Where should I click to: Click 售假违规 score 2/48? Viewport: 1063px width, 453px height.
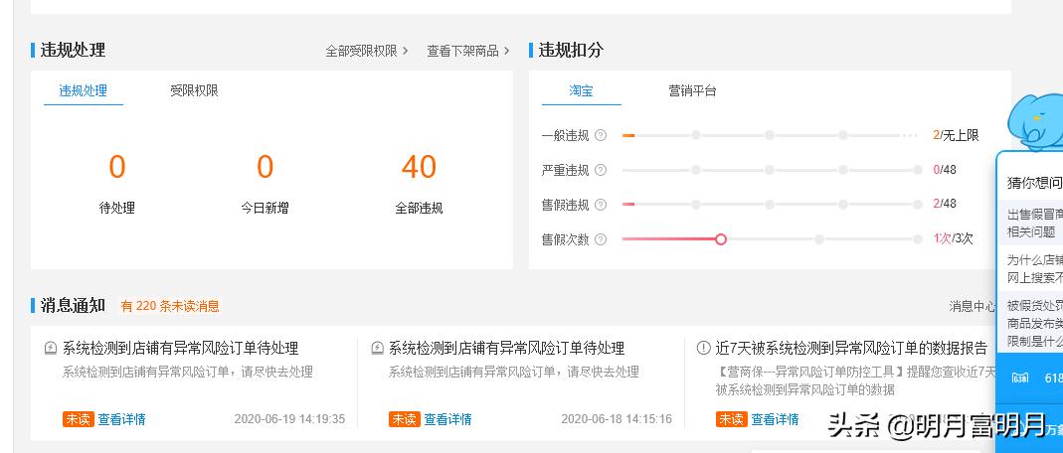pyautogui.click(x=945, y=204)
